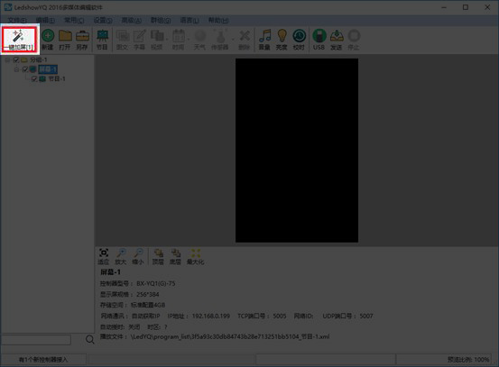Viewport: 499px width, 367px height.
Task: Click the 另存 briefcase save-as icon
Action: point(82,40)
